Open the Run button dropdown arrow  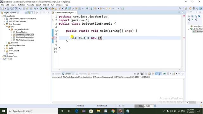tap(43, 9)
